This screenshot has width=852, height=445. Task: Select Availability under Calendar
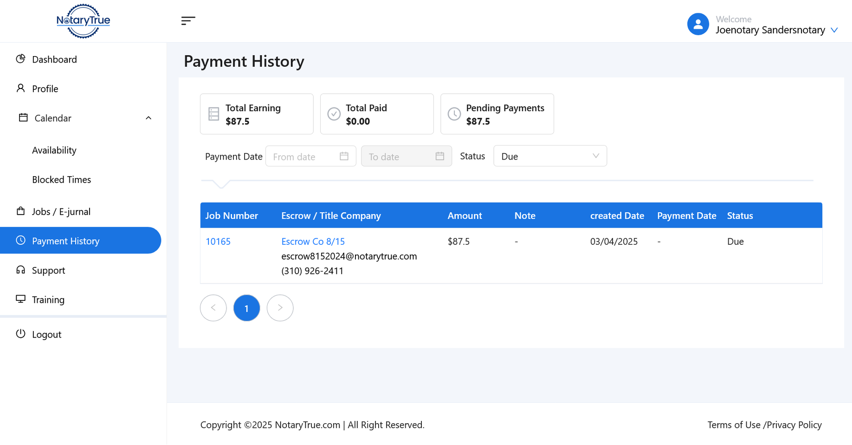(54, 150)
